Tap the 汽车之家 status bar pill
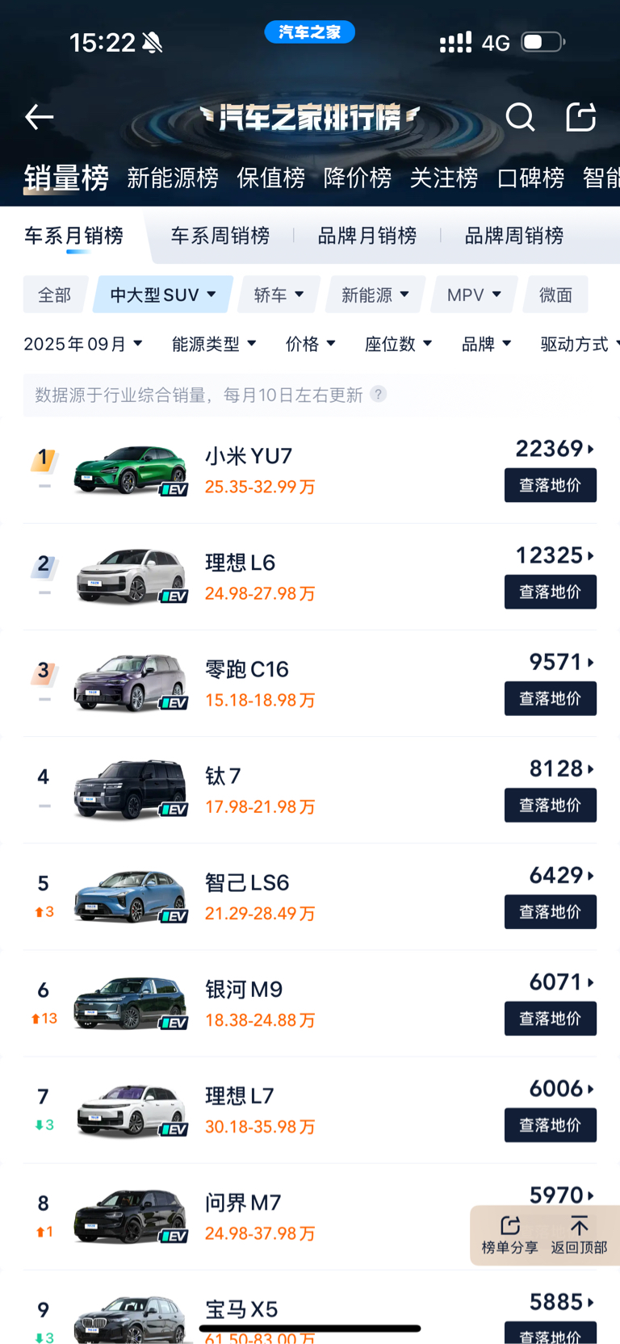This screenshot has width=620, height=1344. pyautogui.click(x=310, y=32)
